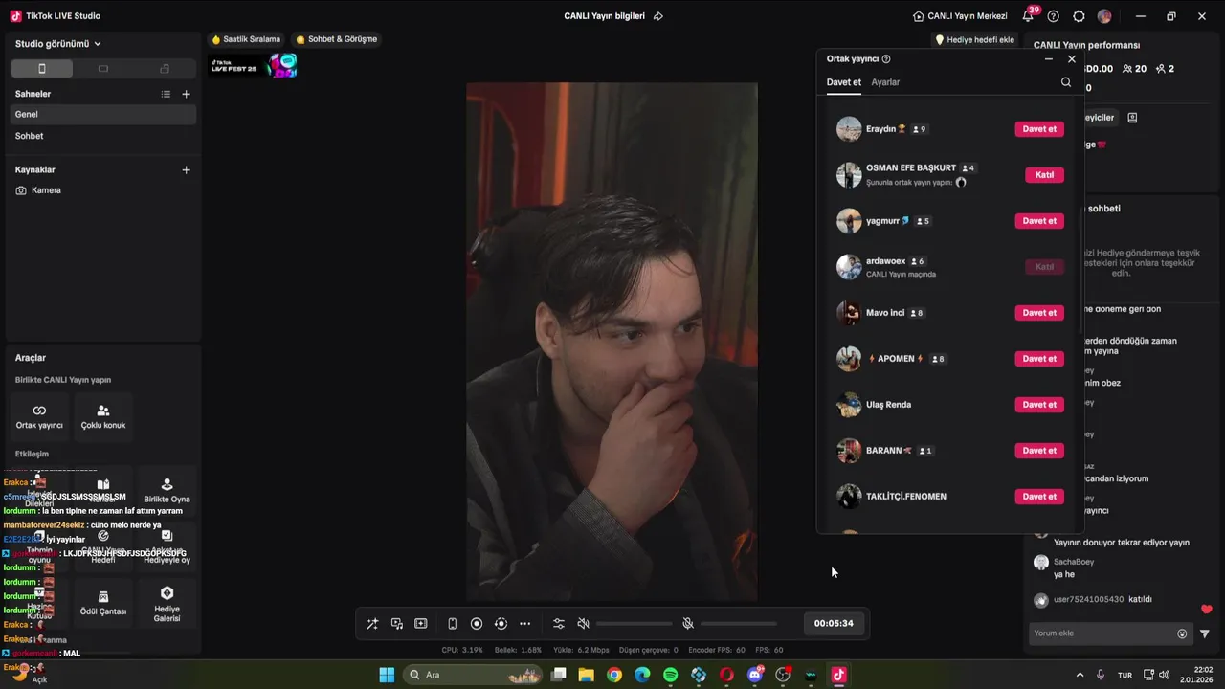Click the Sohbet & Görüşme chip
1225x689 pixels.
point(337,39)
